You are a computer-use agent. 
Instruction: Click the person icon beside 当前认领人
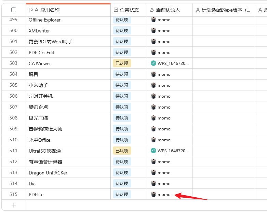pos(152,10)
